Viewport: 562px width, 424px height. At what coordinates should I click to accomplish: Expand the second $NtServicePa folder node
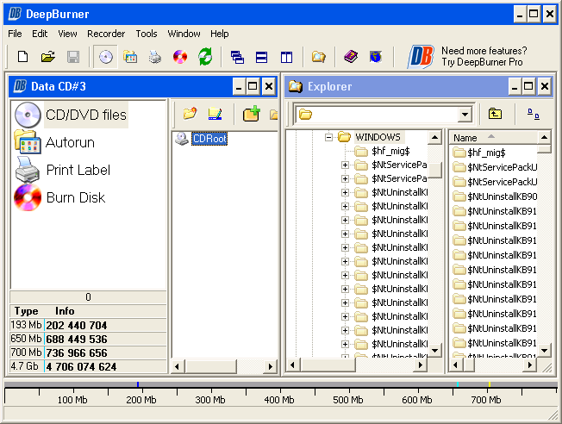tap(345, 178)
